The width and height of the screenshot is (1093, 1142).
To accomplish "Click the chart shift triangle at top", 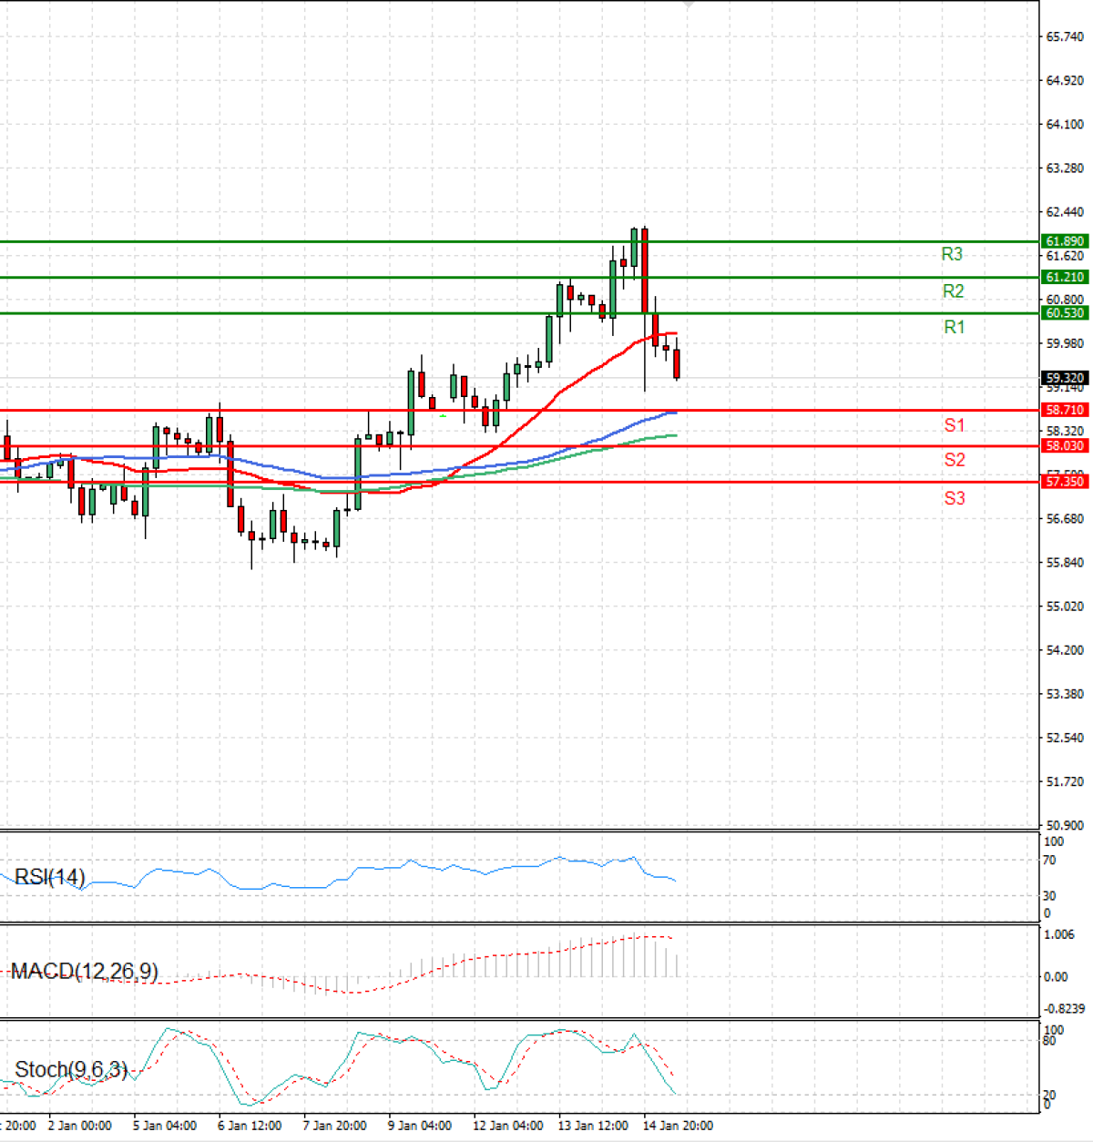I will [x=689, y=4].
